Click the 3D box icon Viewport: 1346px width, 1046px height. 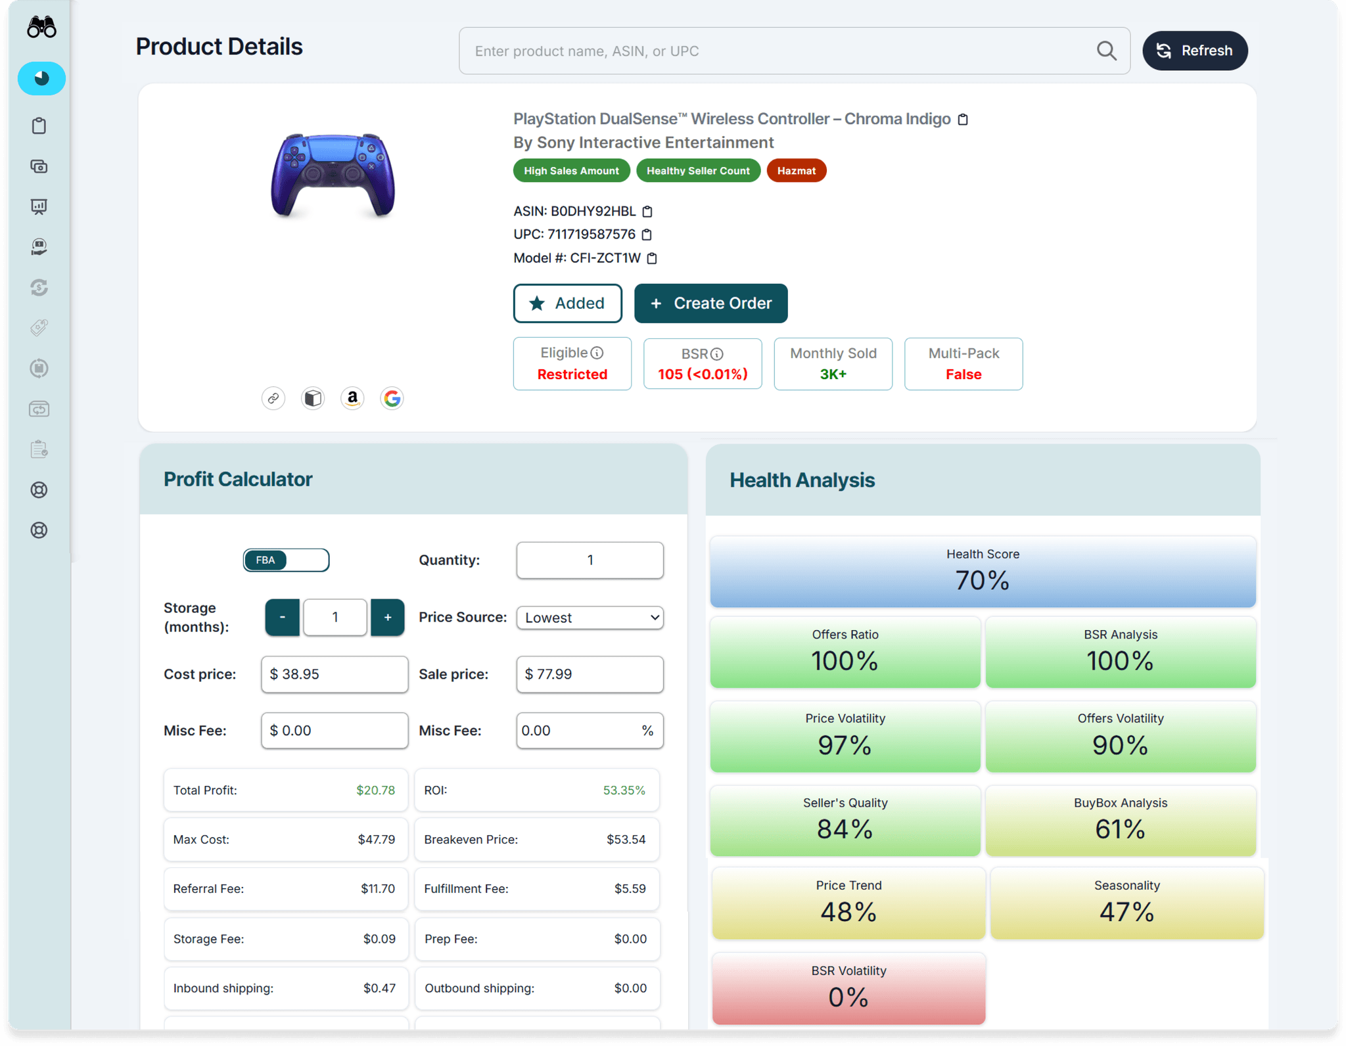pos(313,398)
